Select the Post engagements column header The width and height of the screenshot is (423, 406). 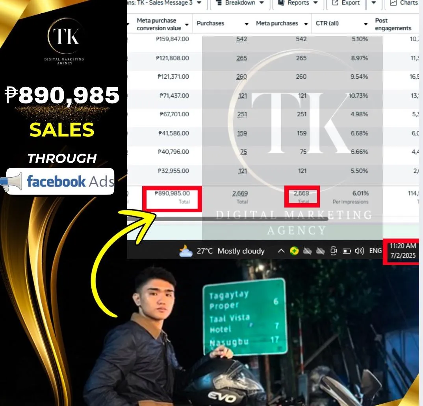tap(393, 24)
